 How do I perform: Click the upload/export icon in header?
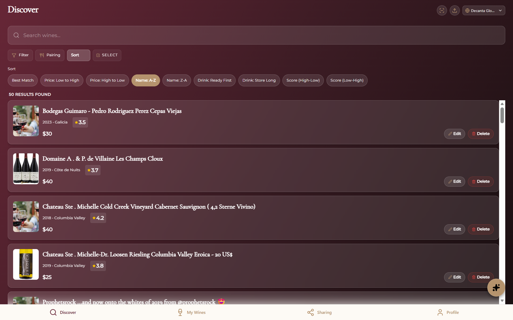454,11
